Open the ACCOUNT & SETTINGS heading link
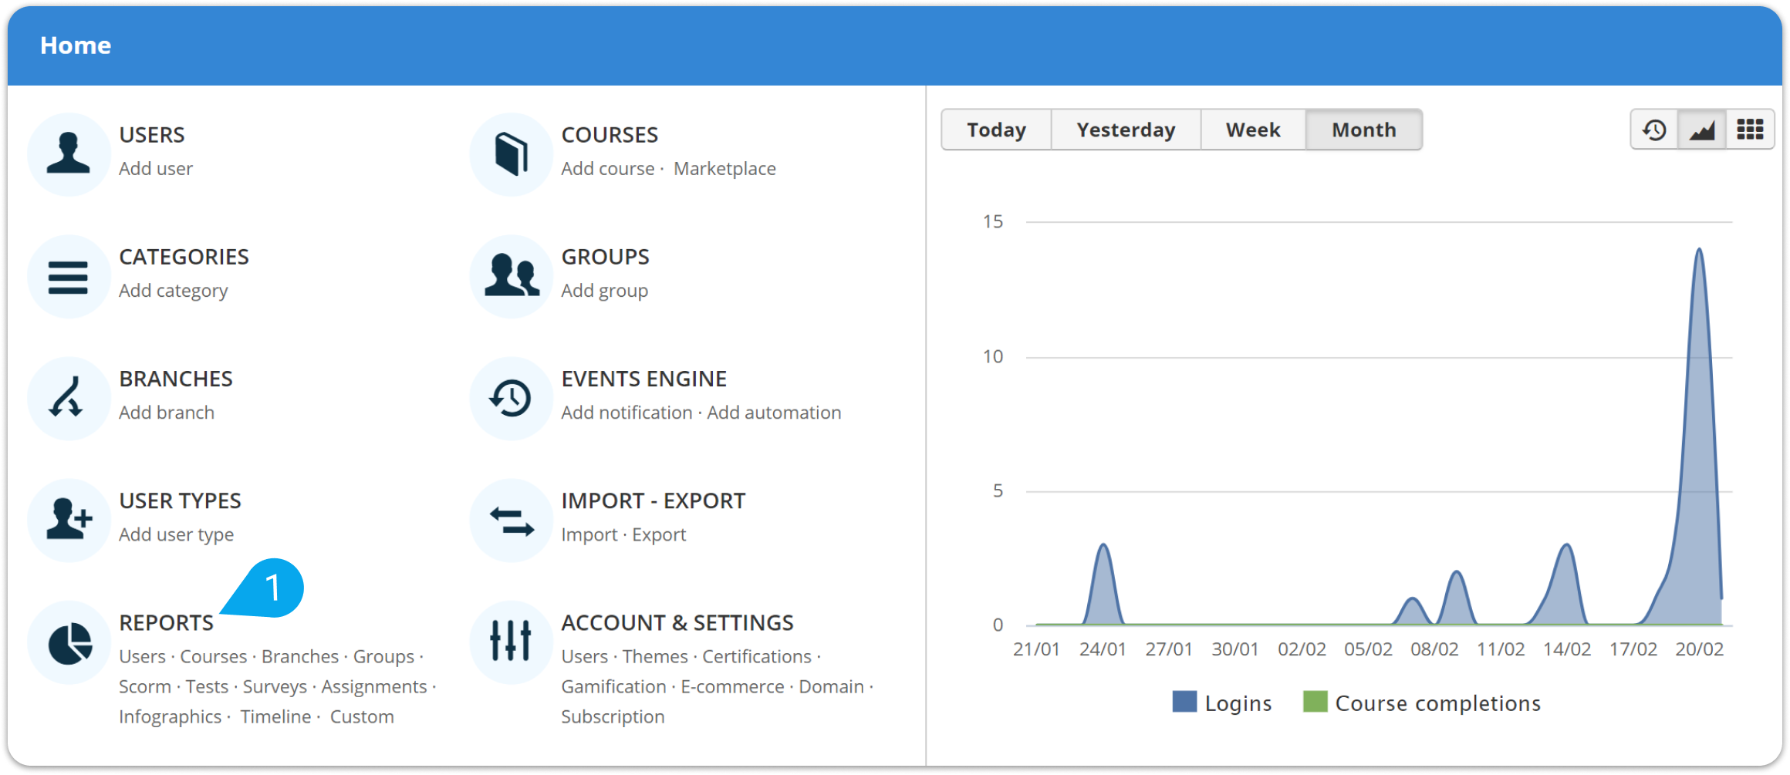 pyautogui.click(x=677, y=623)
